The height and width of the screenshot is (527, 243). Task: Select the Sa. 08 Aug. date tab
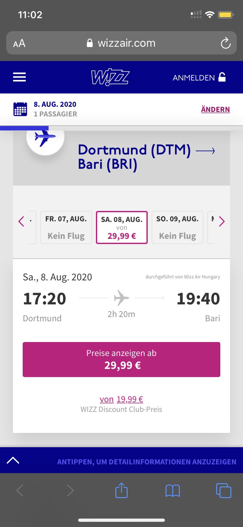(x=122, y=227)
